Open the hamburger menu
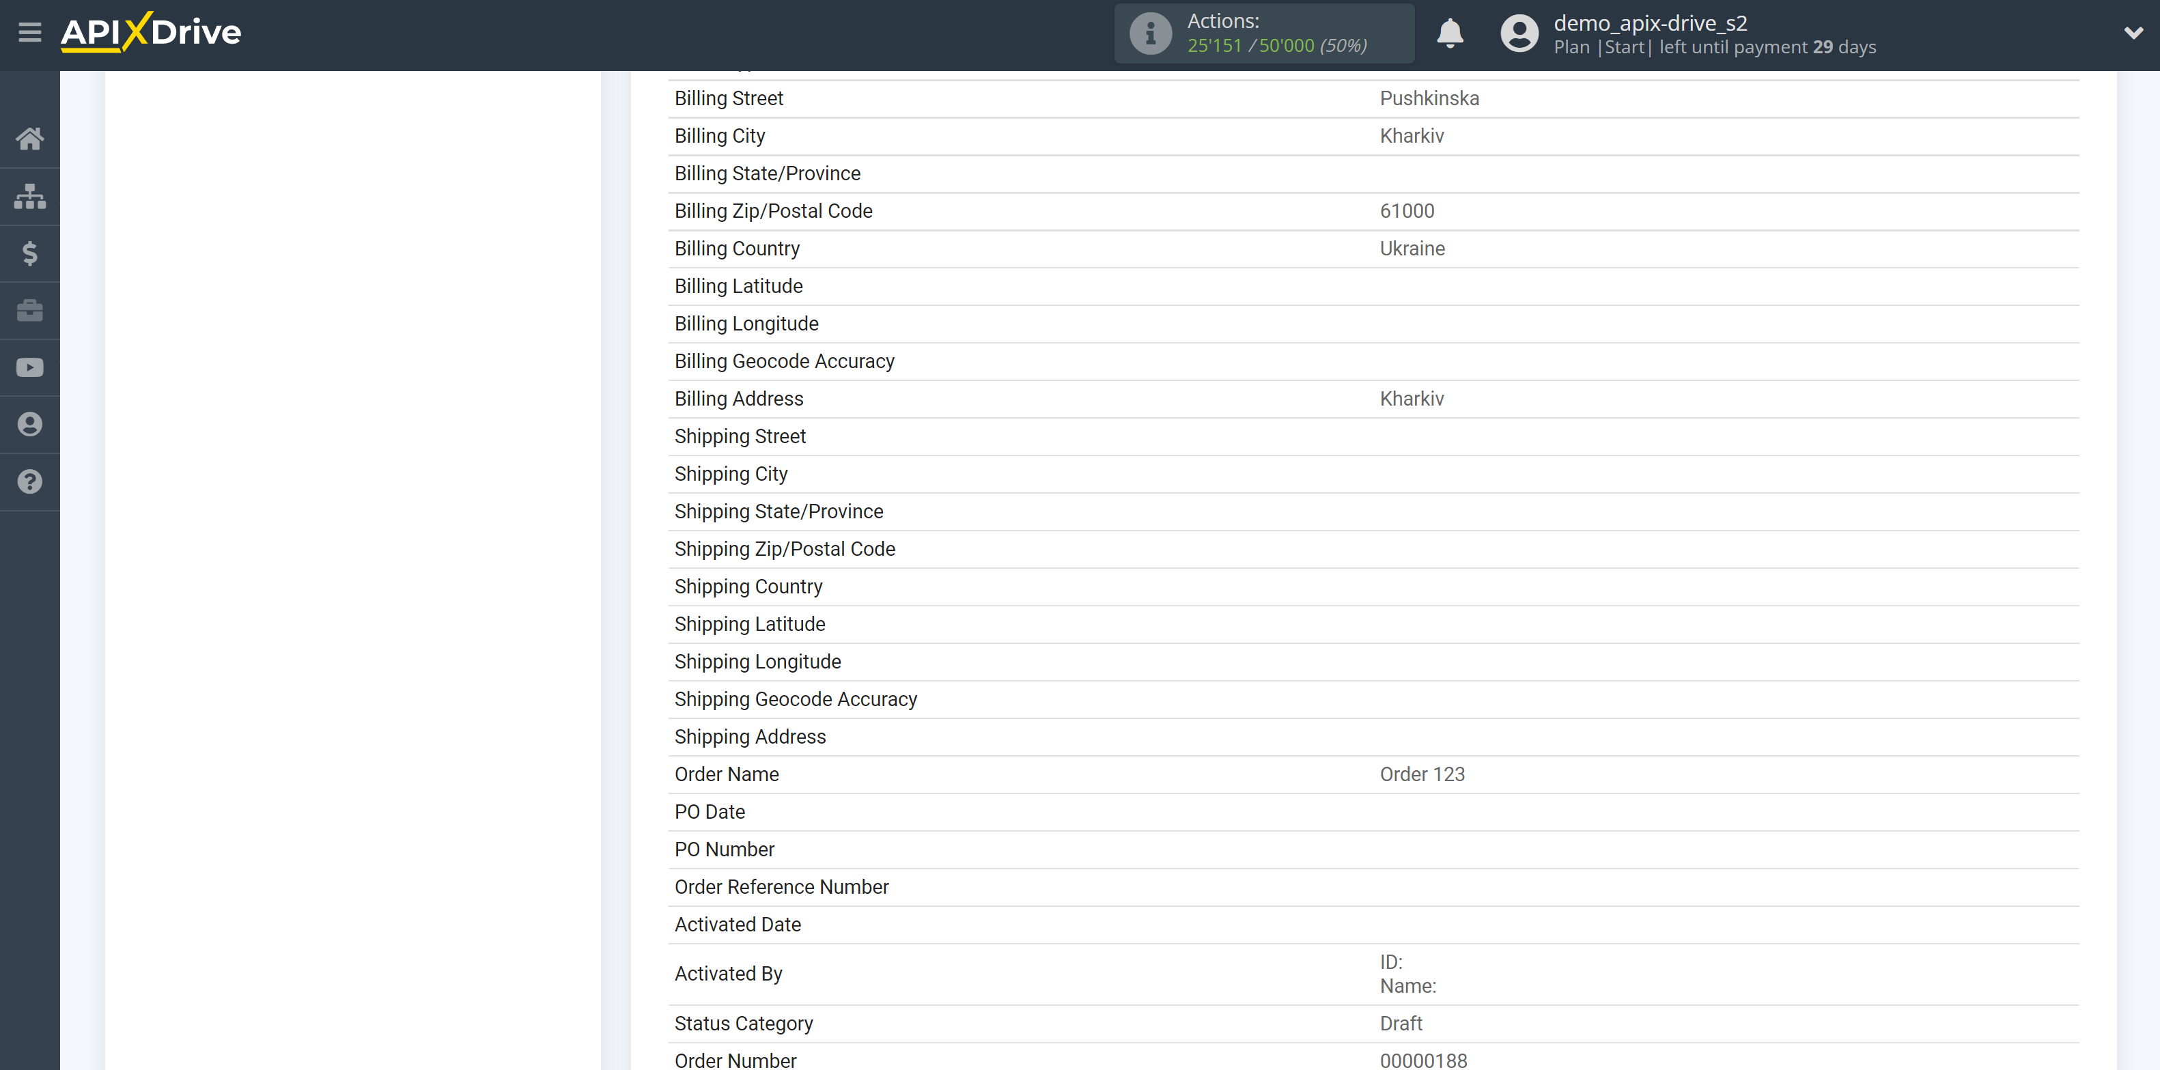The height and width of the screenshot is (1070, 2160). pyautogui.click(x=30, y=33)
